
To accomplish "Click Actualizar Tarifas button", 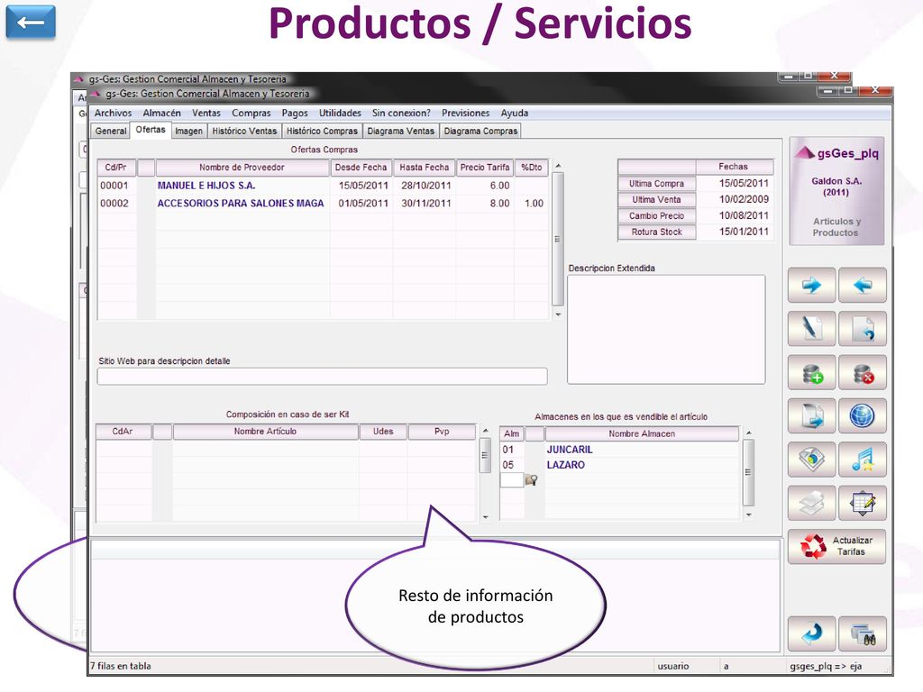I will pyautogui.click(x=836, y=546).
